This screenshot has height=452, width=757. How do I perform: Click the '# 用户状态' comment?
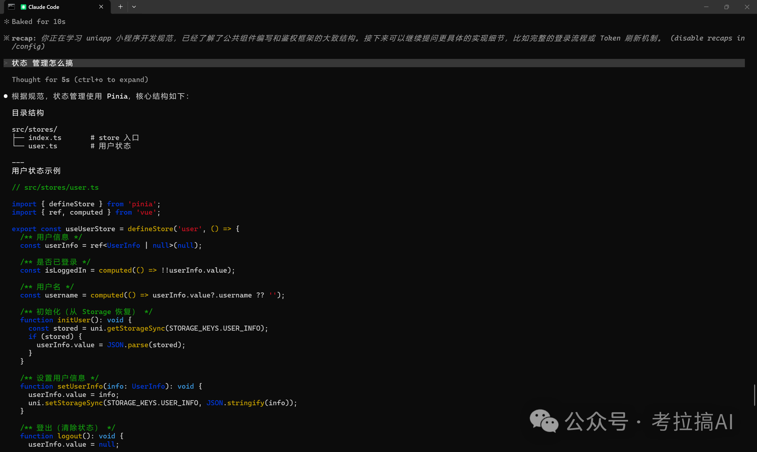[111, 146]
